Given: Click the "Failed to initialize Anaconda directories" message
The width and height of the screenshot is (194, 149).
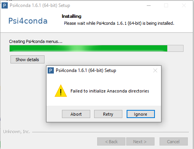Looking at the screenshot, I should pyautogui.click(x=110, y=91).
